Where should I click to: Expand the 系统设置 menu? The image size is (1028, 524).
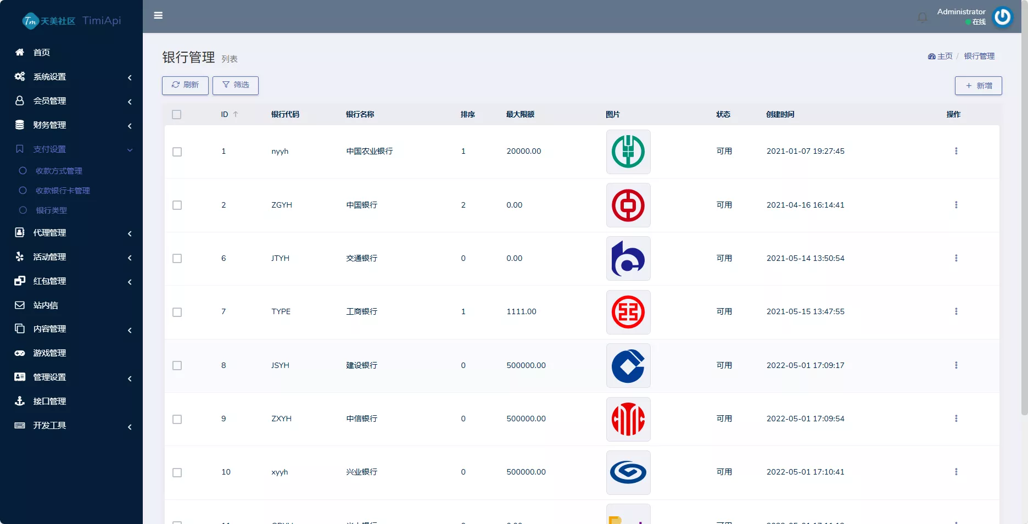pyautogui.click(x=49, y=77)
